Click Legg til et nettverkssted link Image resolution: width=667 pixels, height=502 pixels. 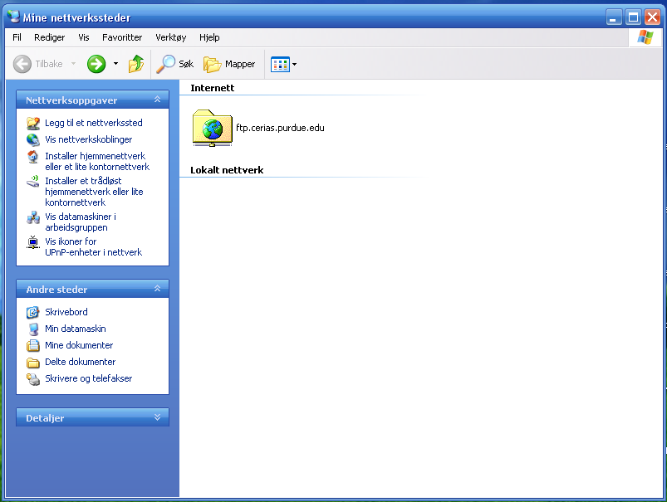(93, 123)
